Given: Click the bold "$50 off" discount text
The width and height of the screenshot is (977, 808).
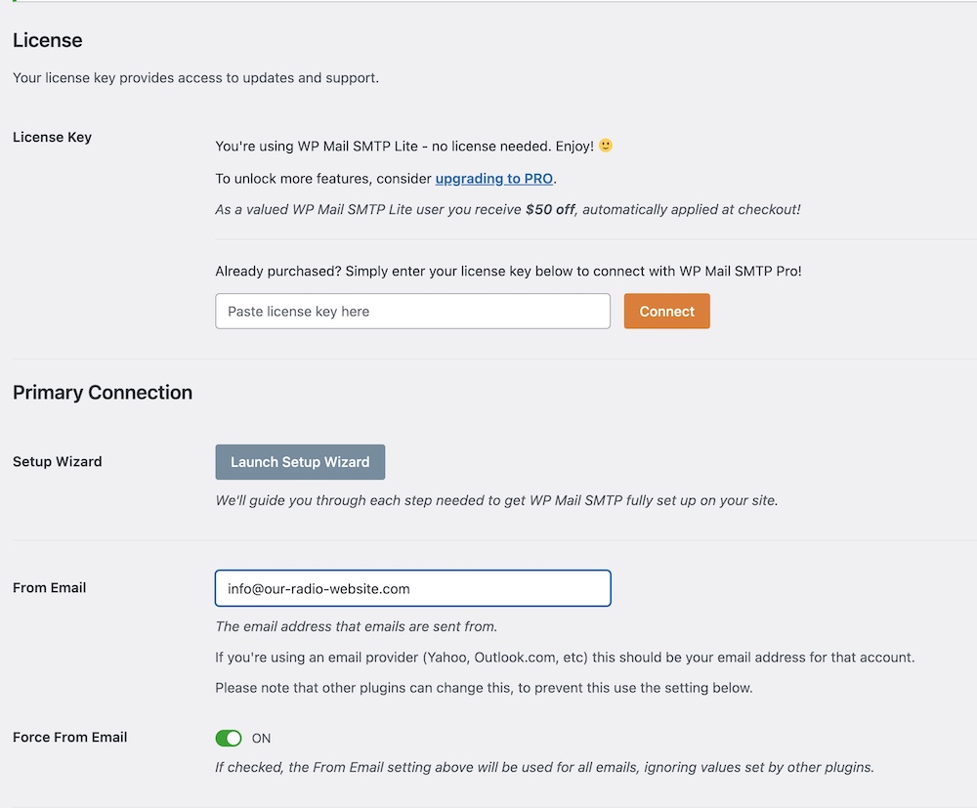Looking at the screenshot, I should [x=550, y=209].
